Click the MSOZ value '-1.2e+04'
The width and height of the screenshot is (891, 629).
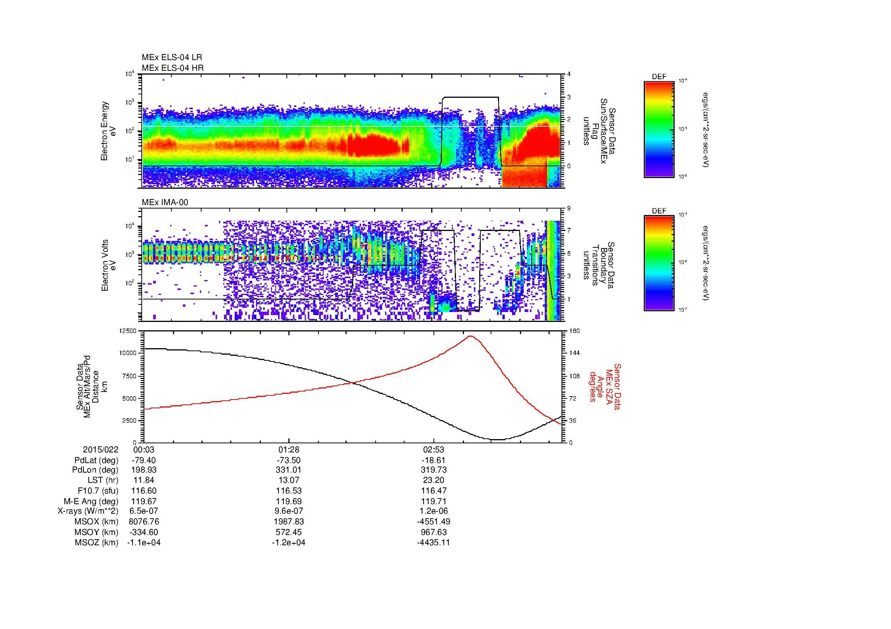(289, 543)
